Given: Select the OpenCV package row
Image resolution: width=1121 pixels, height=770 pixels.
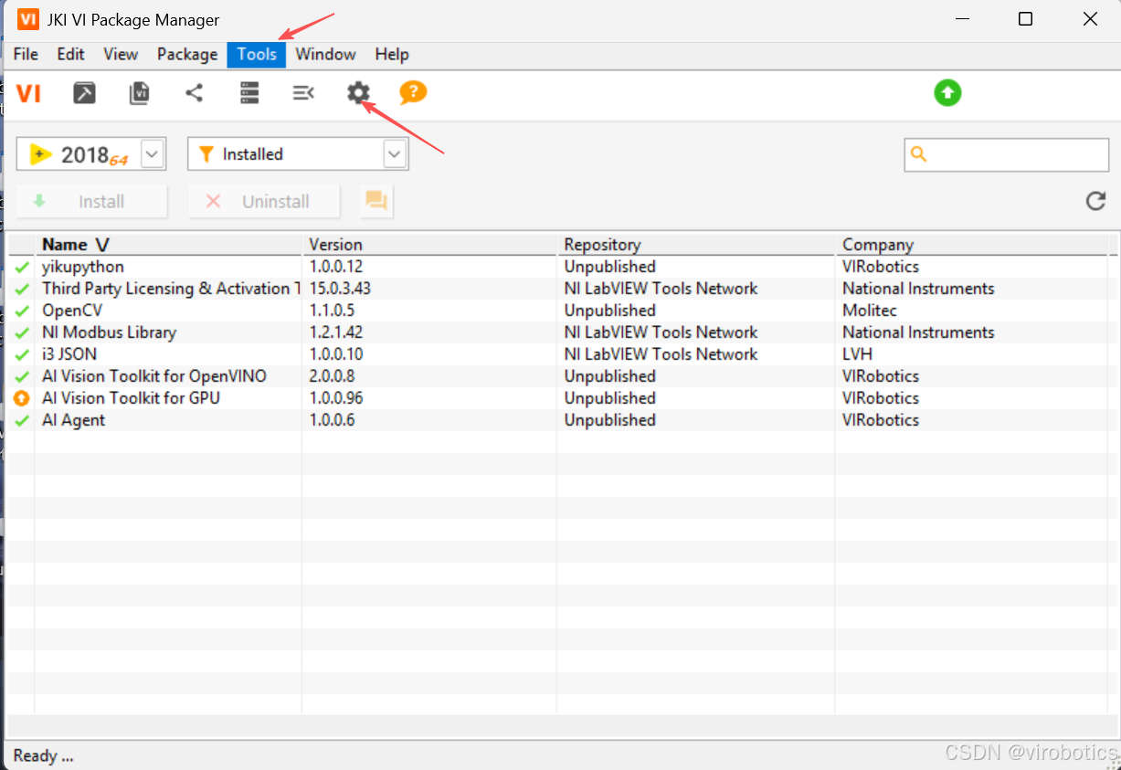Looking at the screenshot, I should (558, 311).
